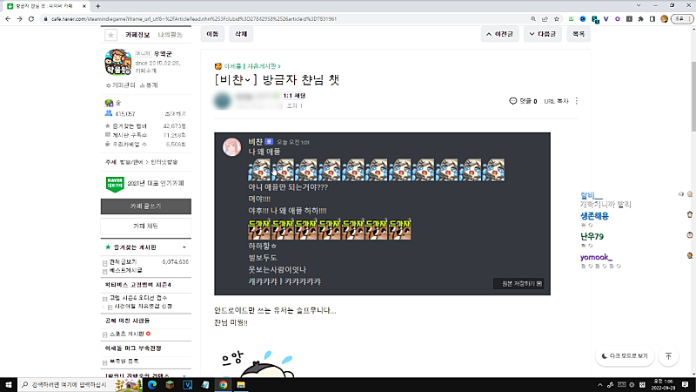The image size is (696, 392).
Task: Open a new browser tab
Action: 97,6
